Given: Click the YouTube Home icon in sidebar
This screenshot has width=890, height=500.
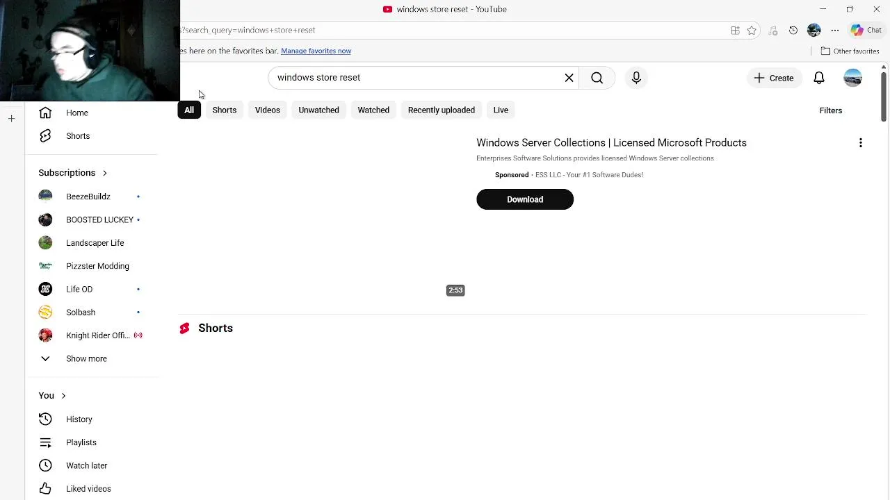Looking at the screenshot, I should [45, 112].
